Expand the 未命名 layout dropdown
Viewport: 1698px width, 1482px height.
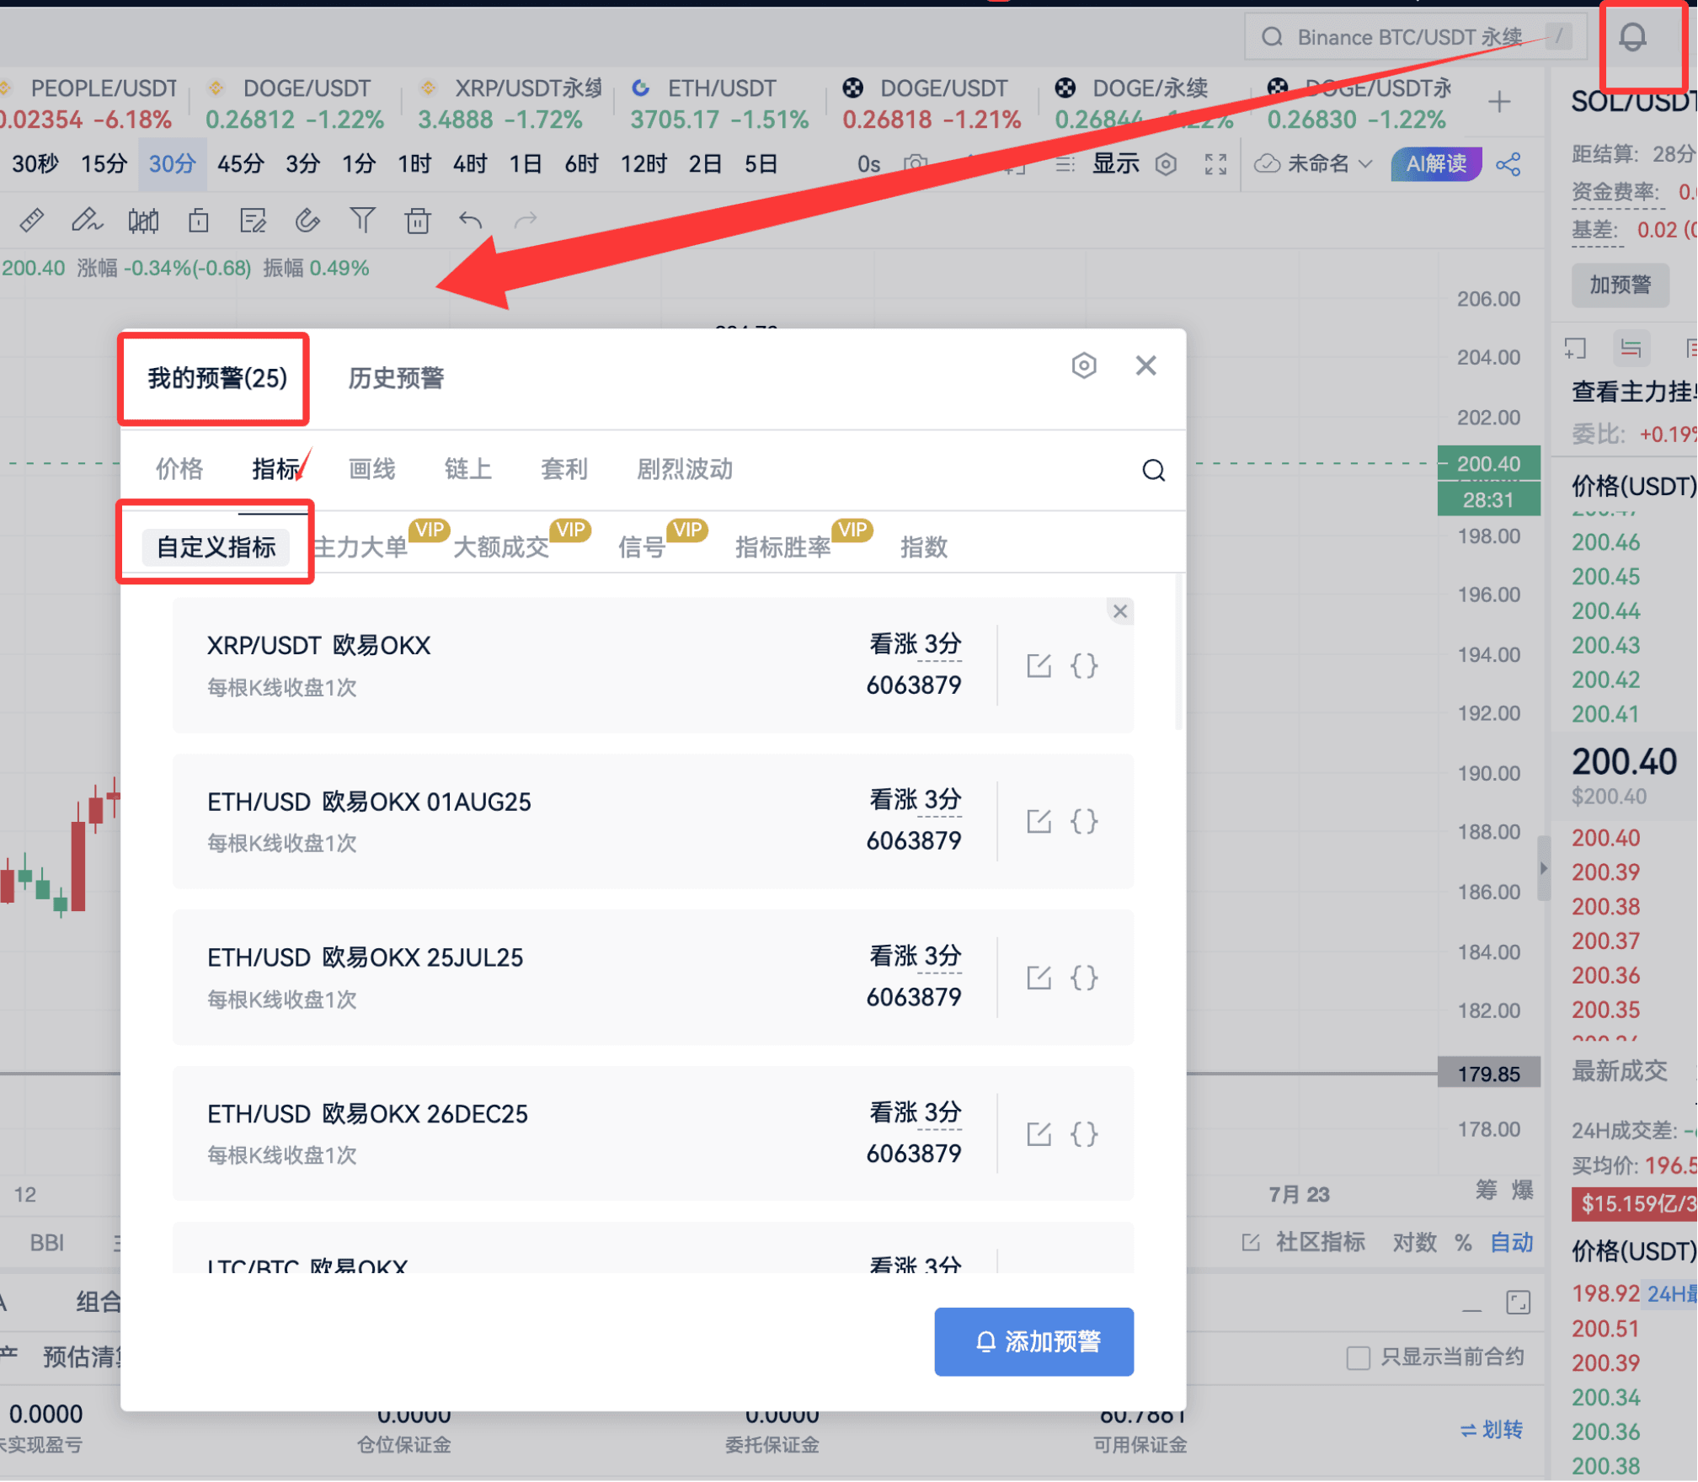point(1313,164)
